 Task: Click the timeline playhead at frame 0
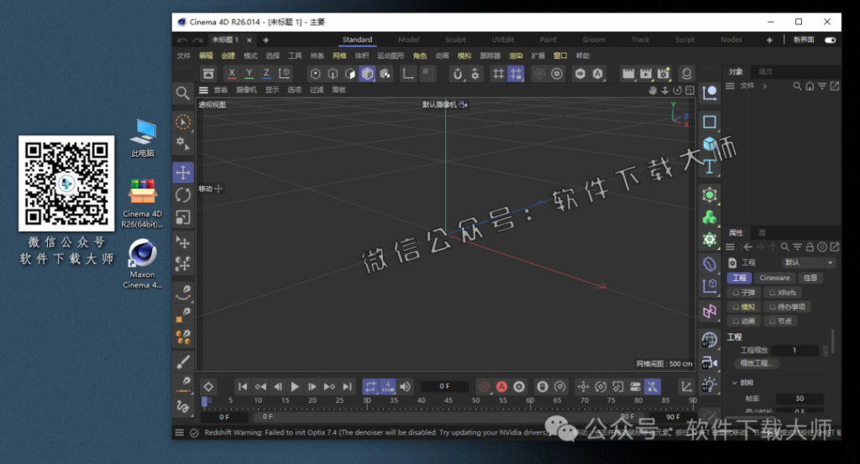[205, 402]
